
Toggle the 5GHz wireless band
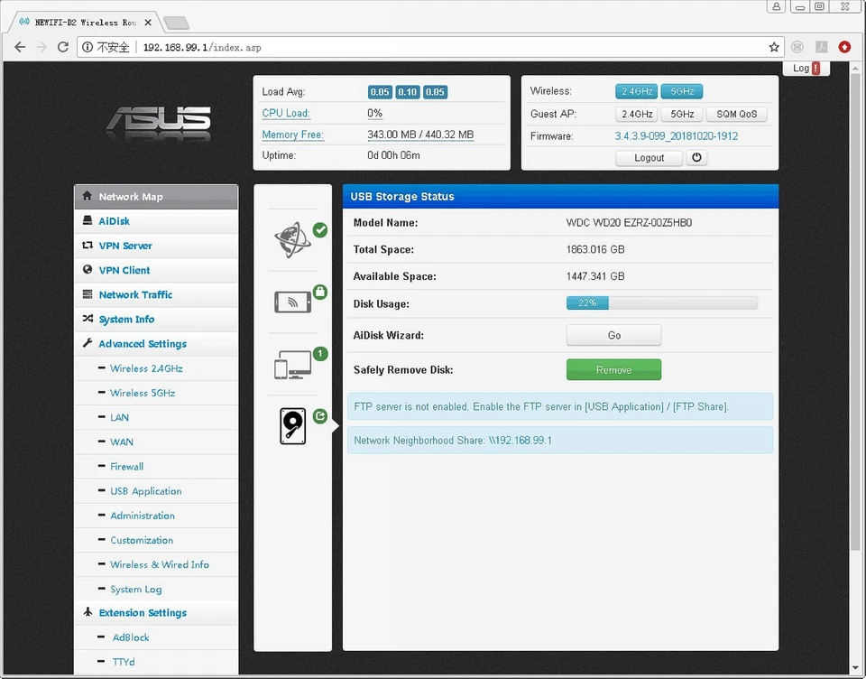pos(682,90)
